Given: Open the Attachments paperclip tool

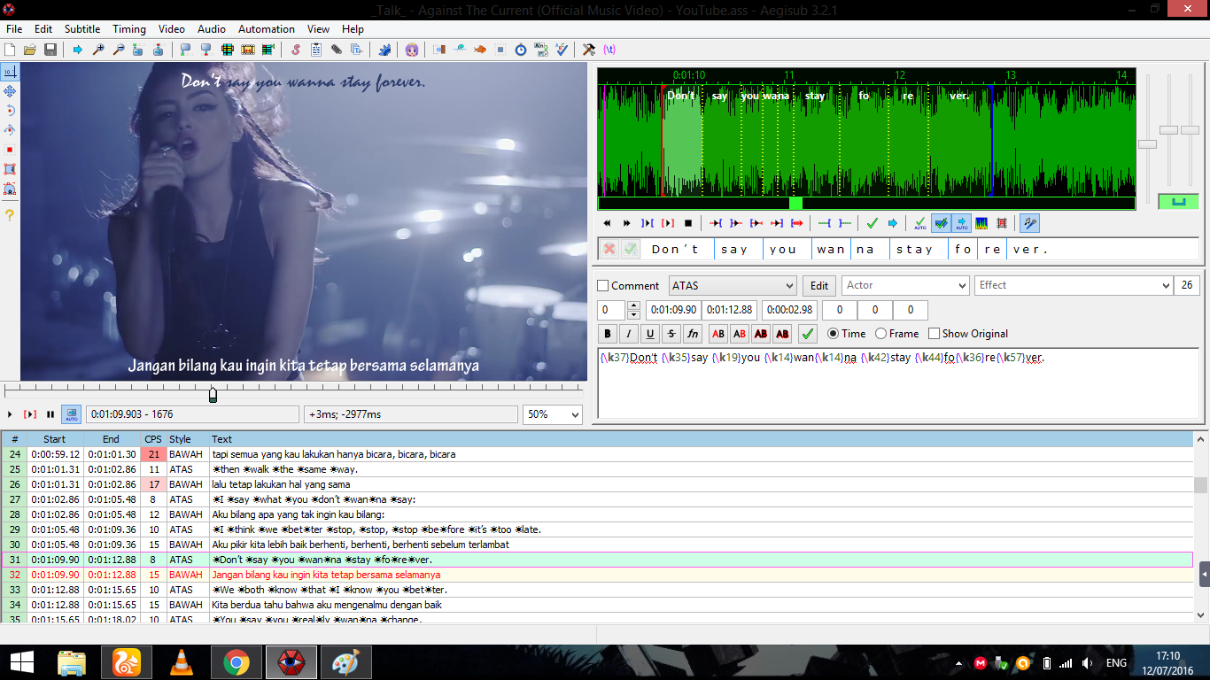Looking at the screenshot, I should click(336, 50).
